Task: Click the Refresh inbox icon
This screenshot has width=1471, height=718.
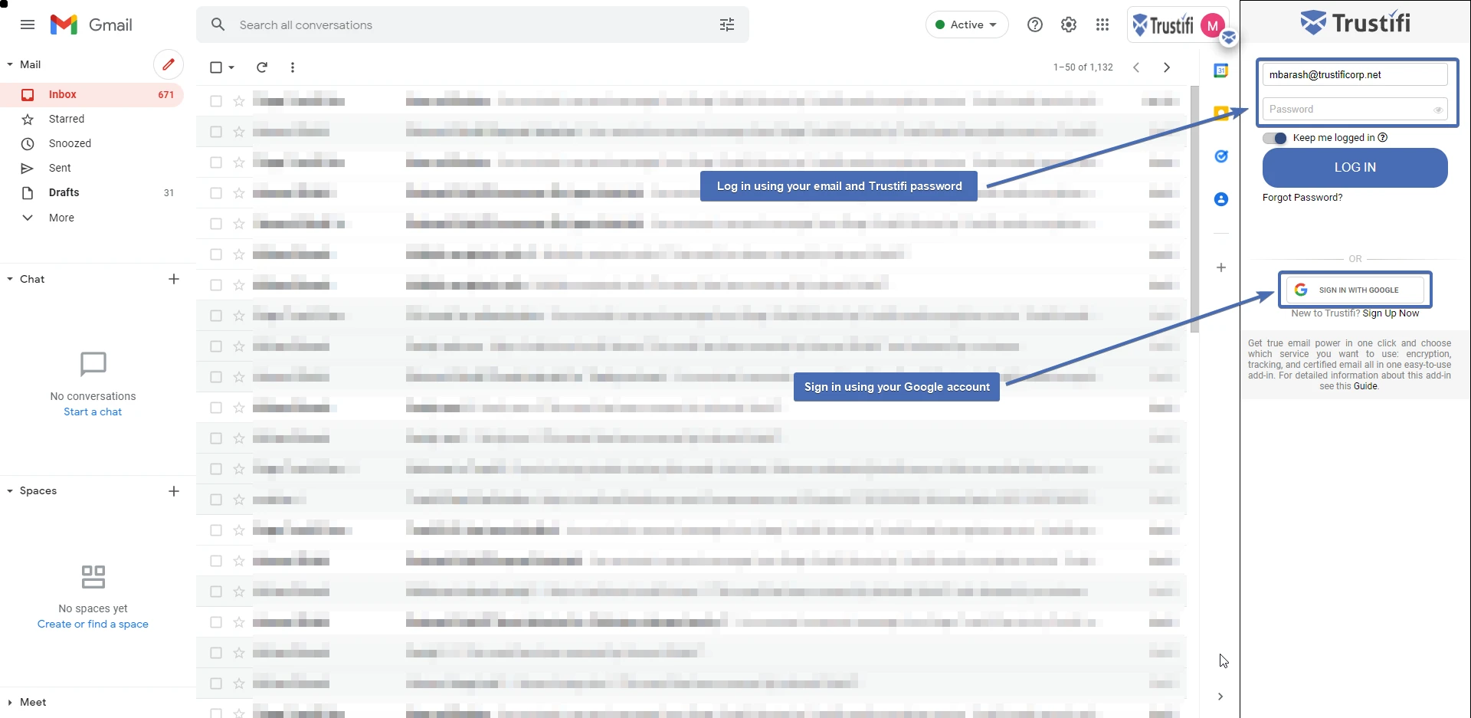Action: point(262,67)
